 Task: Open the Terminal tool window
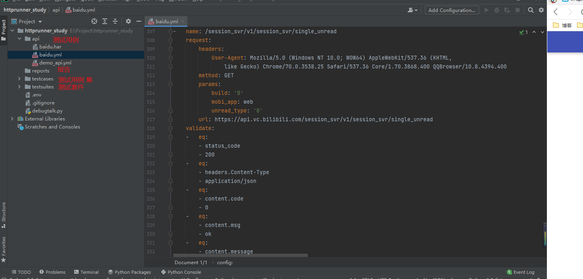tap(85, 272)
